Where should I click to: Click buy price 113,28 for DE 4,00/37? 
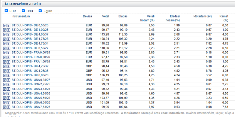[x=105, y=35]
